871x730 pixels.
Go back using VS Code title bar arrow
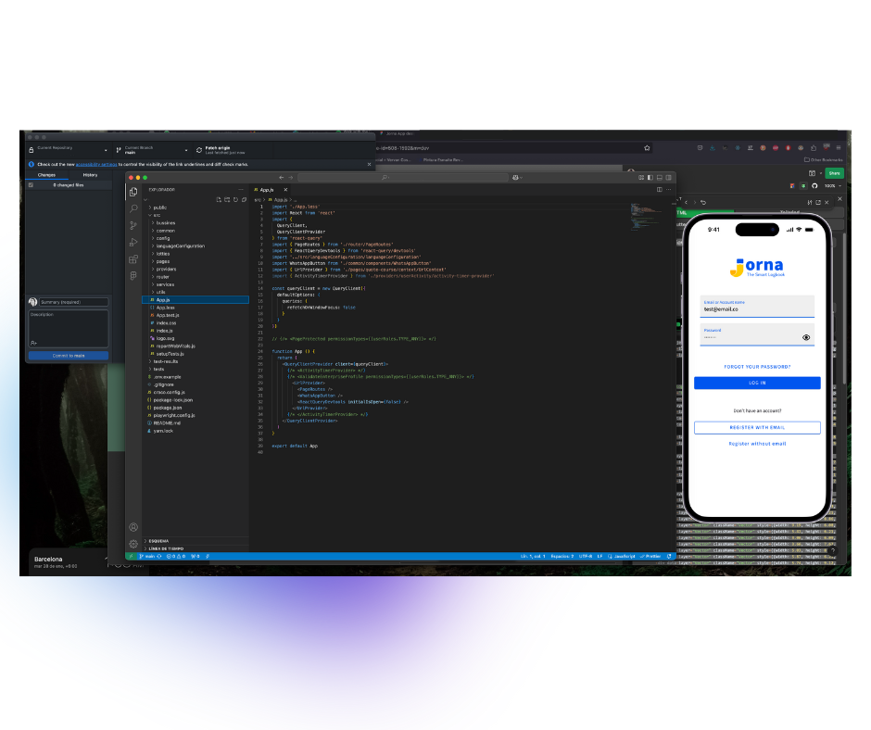pos(281,177)
